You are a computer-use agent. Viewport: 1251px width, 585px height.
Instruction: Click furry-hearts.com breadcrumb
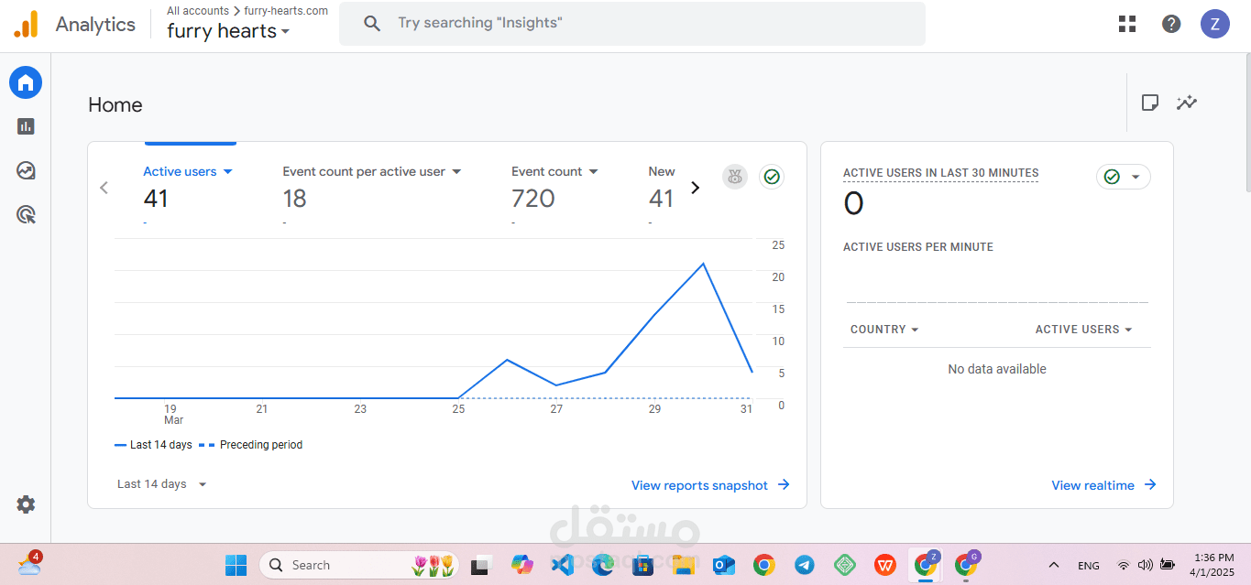286,11
